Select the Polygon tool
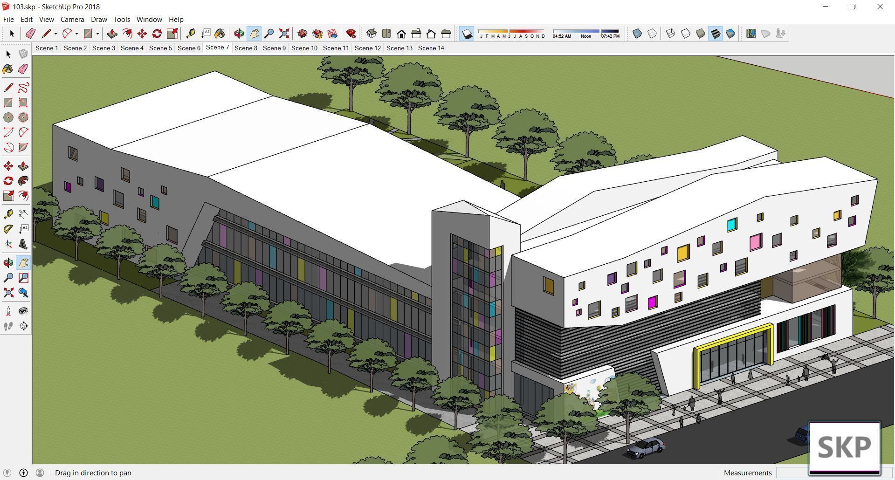 pos(23,117)
